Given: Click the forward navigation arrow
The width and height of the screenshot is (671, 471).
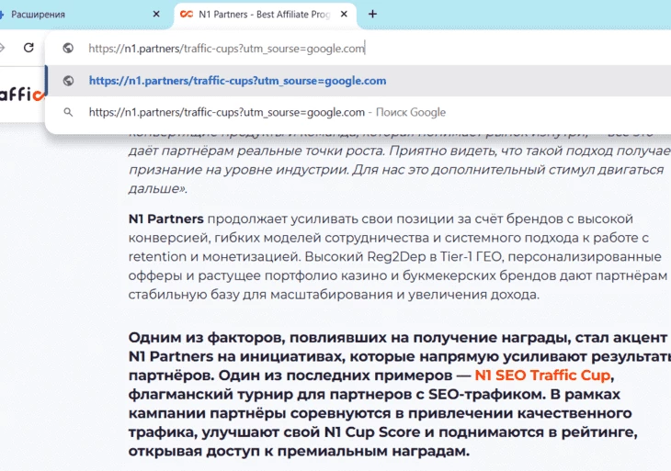Looking at the screenshot, I should (x=3, y=49).
